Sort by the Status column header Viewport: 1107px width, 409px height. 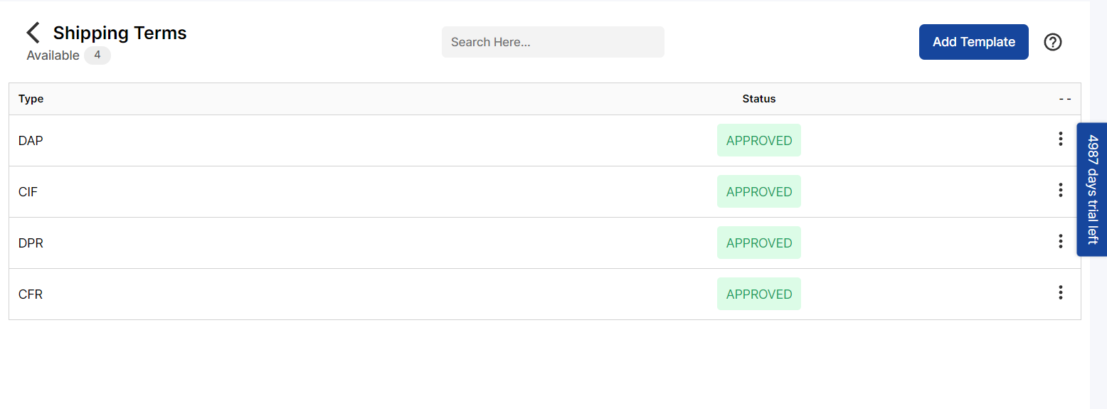coord(759,99)
